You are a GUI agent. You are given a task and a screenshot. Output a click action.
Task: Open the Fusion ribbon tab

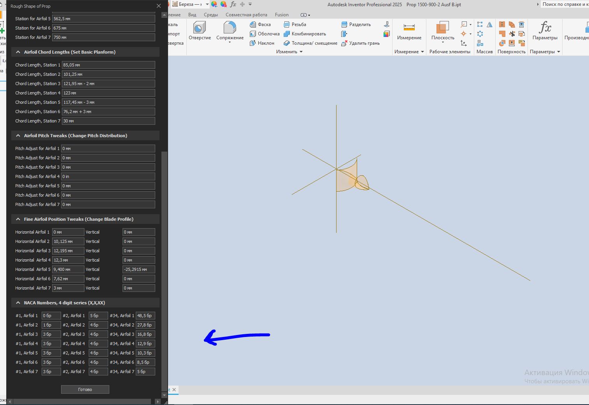[282, 15]
